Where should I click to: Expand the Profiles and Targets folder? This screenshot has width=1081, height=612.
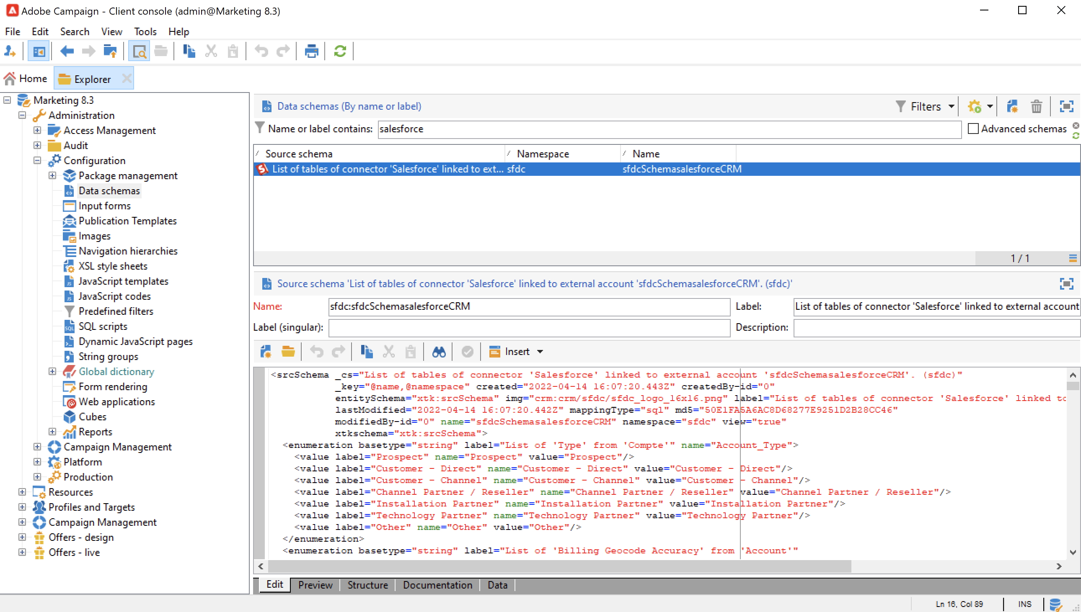point(22,507)
